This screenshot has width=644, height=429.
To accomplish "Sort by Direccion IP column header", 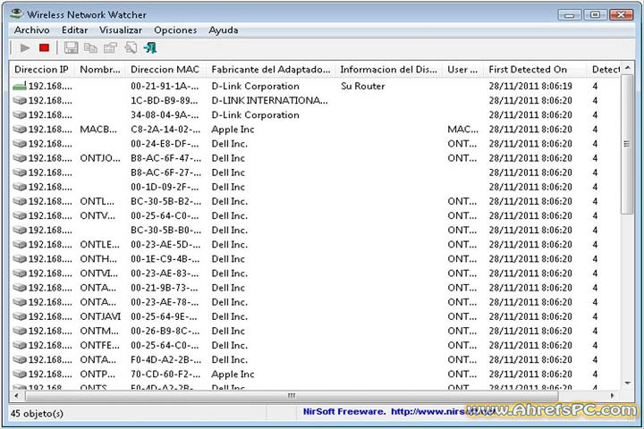I will coord(42,70).
